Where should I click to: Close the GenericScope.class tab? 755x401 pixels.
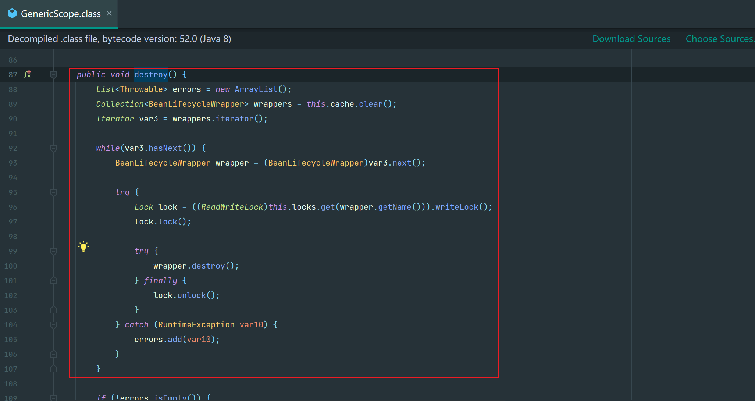109,13
